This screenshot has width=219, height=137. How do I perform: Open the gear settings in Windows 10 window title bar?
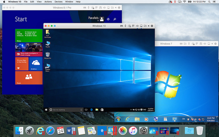click(x=152, y=26)
